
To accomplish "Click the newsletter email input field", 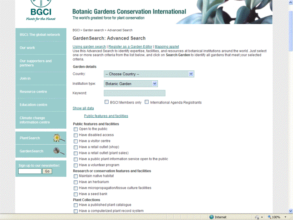I will tap(30, 171).
